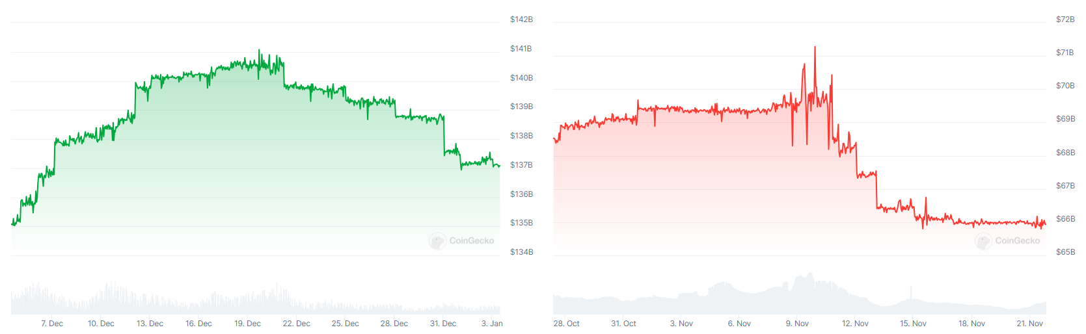Screen dimensions: 1086x334
Task: Select the 19. Dec date label
Action: tap(247, 324)
